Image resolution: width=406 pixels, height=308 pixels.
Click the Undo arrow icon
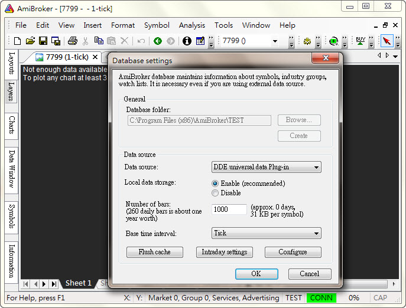(x=141, y=41)
